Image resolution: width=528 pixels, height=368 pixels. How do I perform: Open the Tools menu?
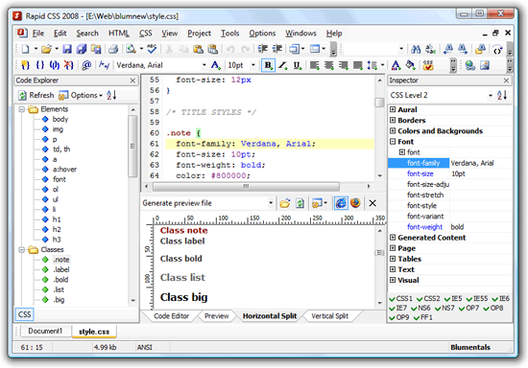[x=230, y=34]
